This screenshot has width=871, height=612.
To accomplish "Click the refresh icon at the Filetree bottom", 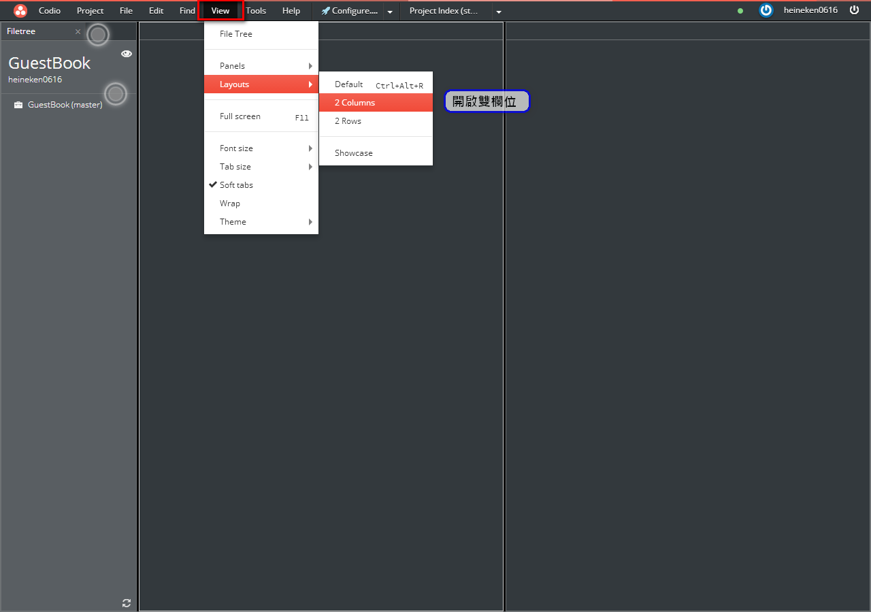I will click(x=126, y=602).
